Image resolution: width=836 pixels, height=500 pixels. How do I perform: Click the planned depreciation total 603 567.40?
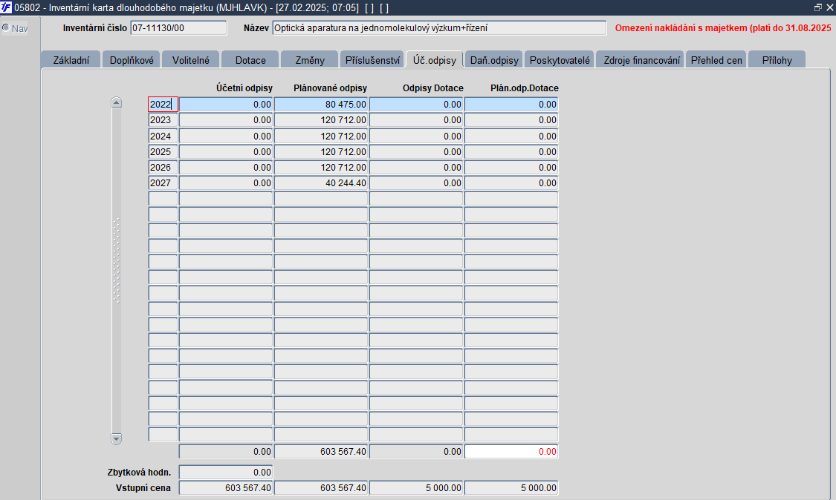tap(321, 452)
